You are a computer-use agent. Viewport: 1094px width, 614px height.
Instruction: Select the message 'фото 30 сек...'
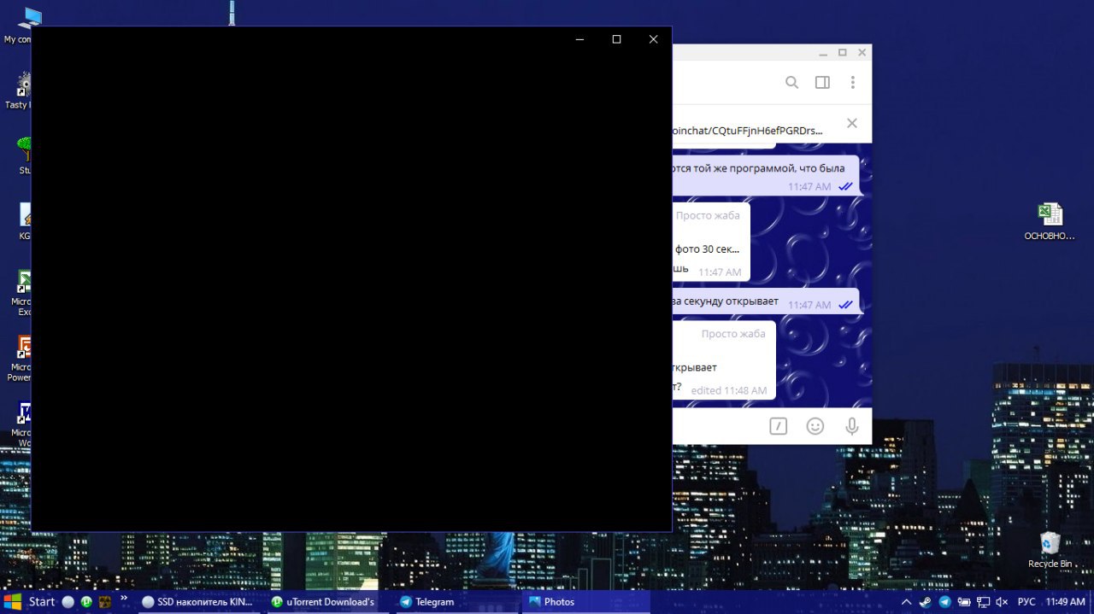[711, 242]
